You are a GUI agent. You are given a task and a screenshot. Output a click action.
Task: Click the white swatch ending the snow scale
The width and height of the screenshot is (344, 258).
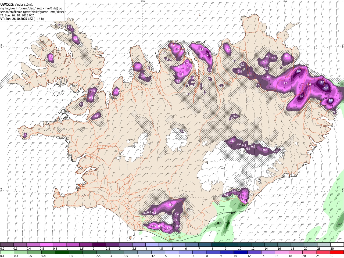pos(337,245)
